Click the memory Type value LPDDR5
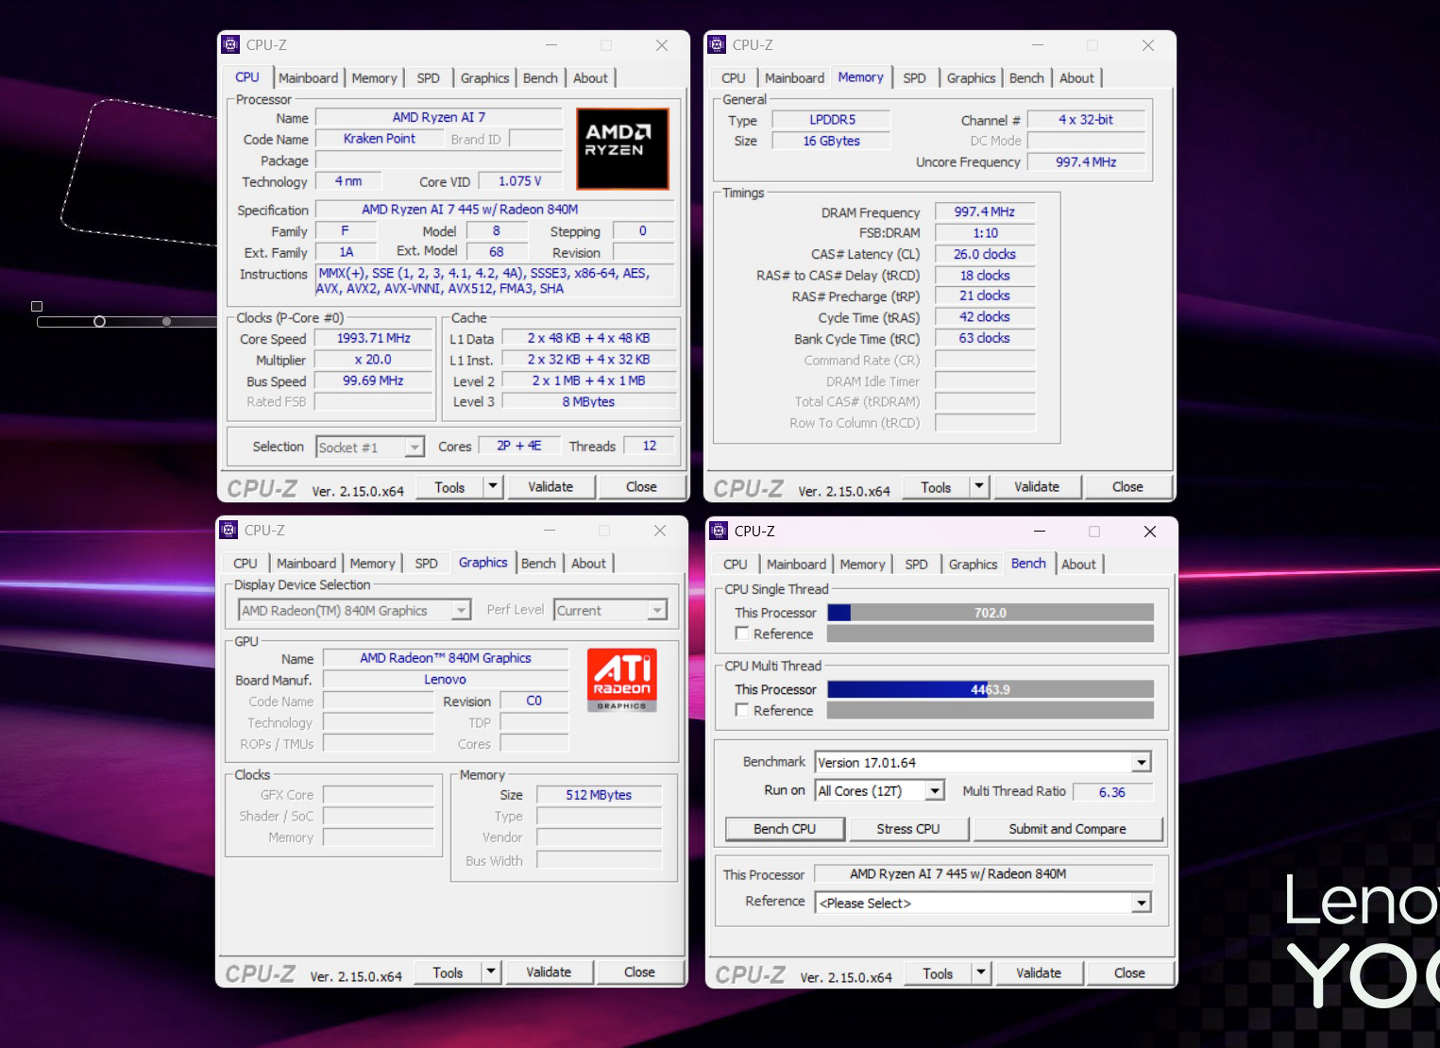 (x=832, y=120)
